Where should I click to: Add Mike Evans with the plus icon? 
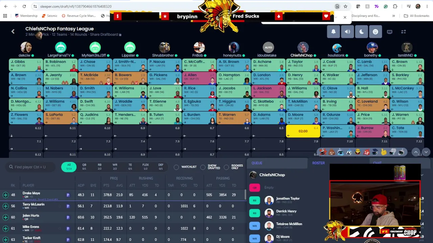coord(5,228)
